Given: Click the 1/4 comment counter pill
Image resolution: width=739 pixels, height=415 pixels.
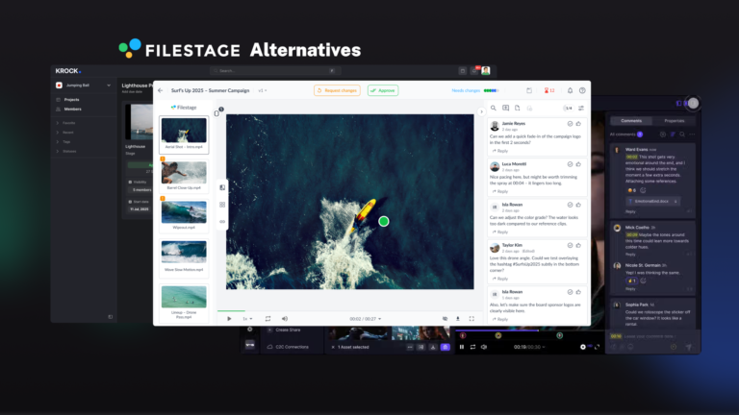Looking at the screenshot, I should pos(569,109).
